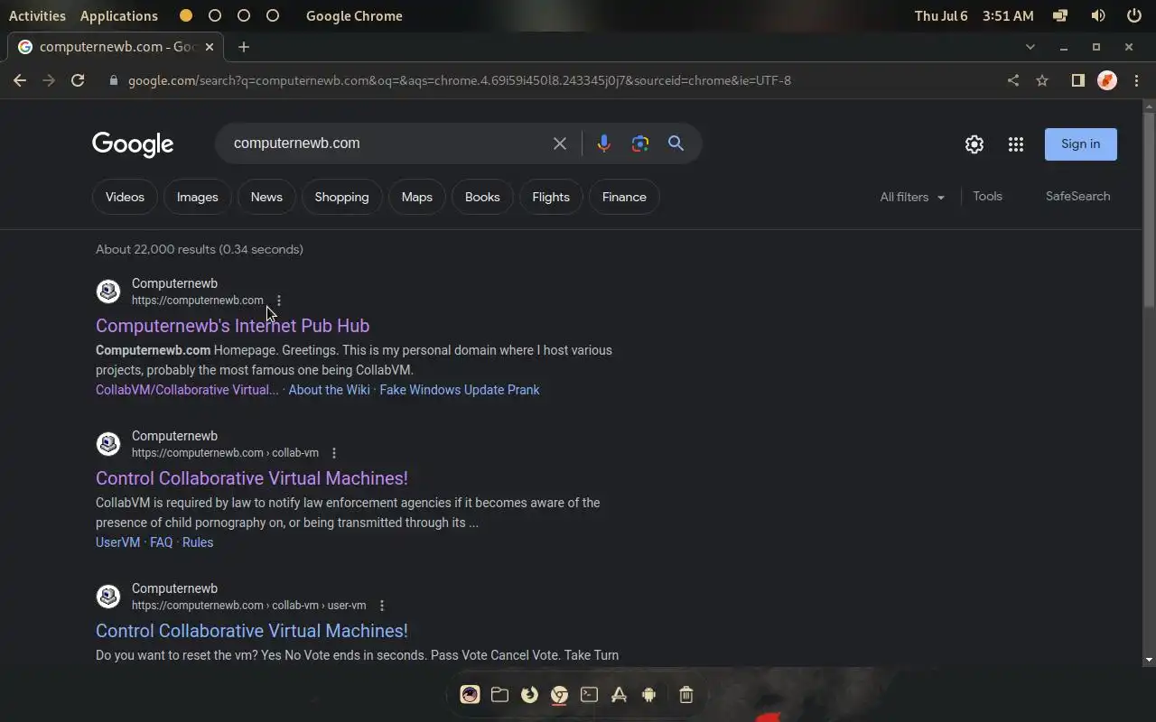Screen dimensions: 1156x722
Task: Open the Rules sitelink
Action: (198, 542)
